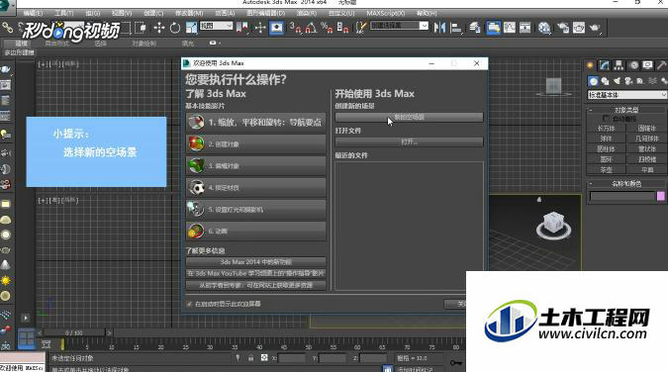Open the 视图 reference coordinate dropdown
Image resolution: width=668 pixels, height=372 pixels.
[x=216, y=26]
